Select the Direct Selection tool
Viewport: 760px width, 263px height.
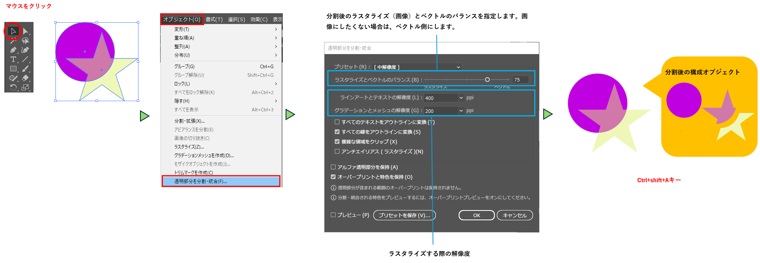pyautogui.click(x=26, y=31)
